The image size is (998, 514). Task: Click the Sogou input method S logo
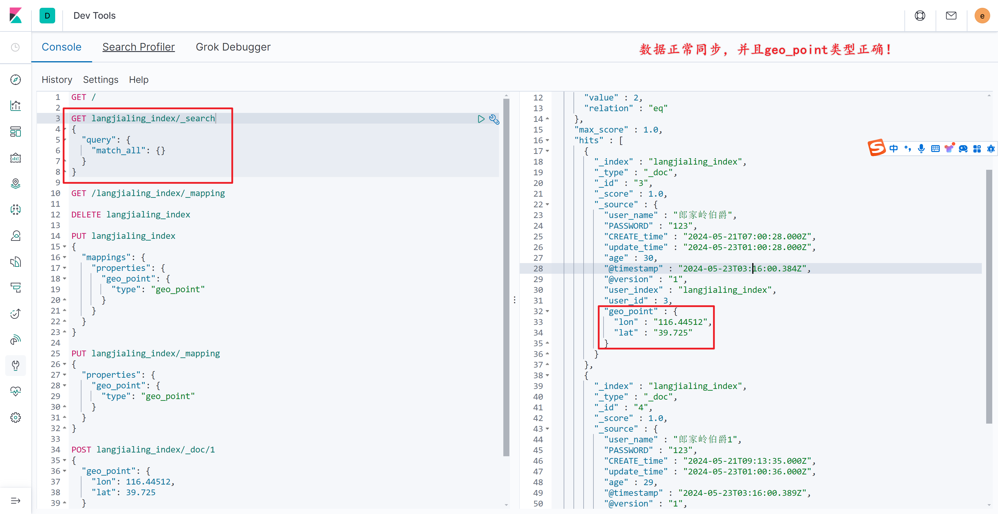(x=877, y=148)
